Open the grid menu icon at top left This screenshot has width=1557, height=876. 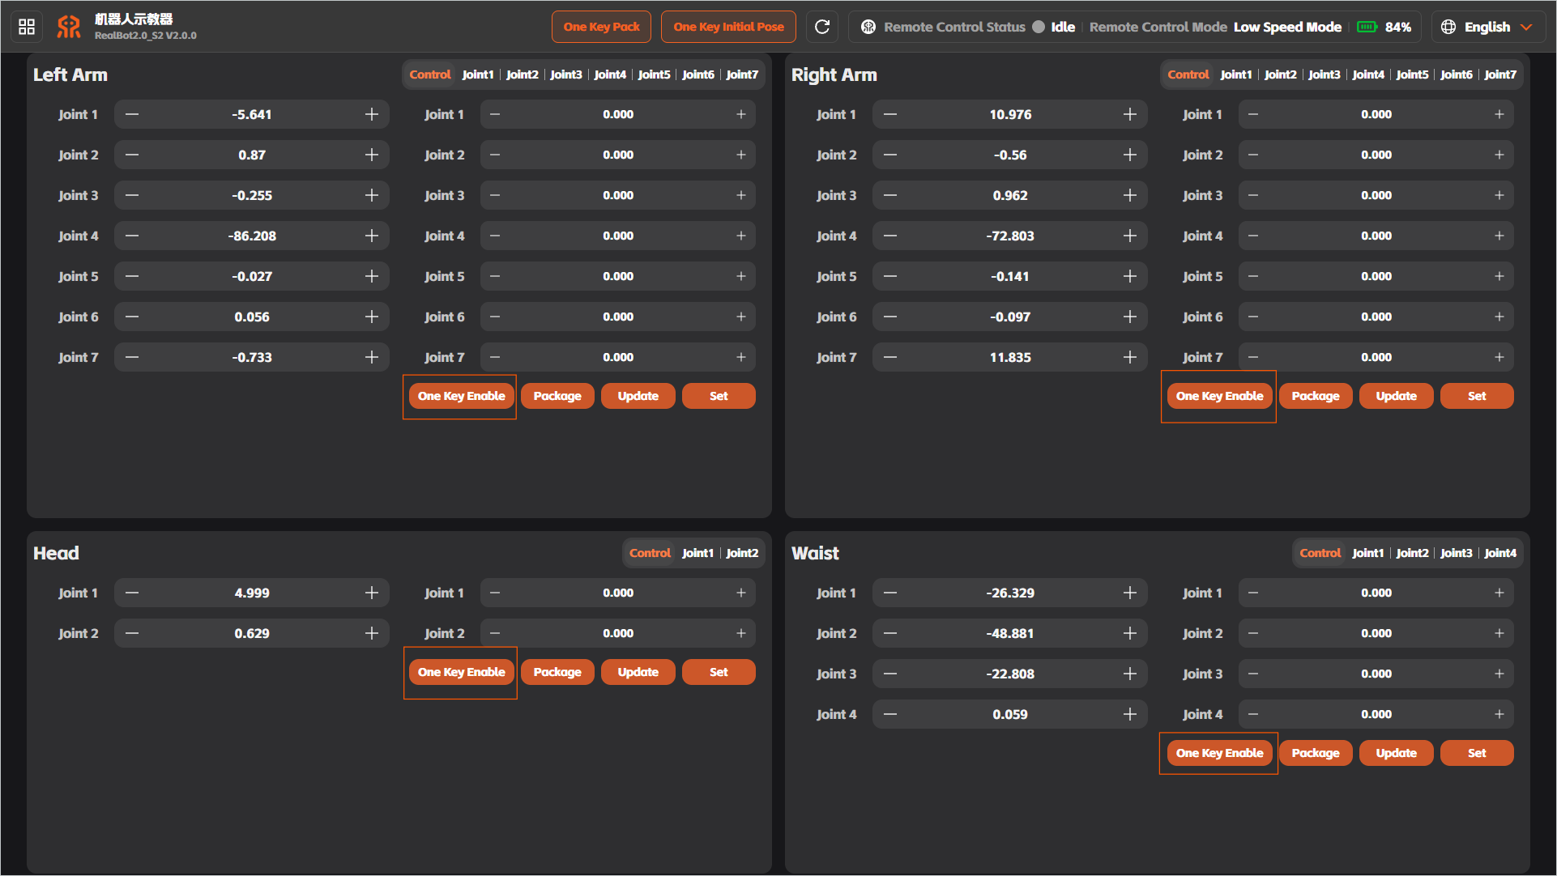point(27,27)
